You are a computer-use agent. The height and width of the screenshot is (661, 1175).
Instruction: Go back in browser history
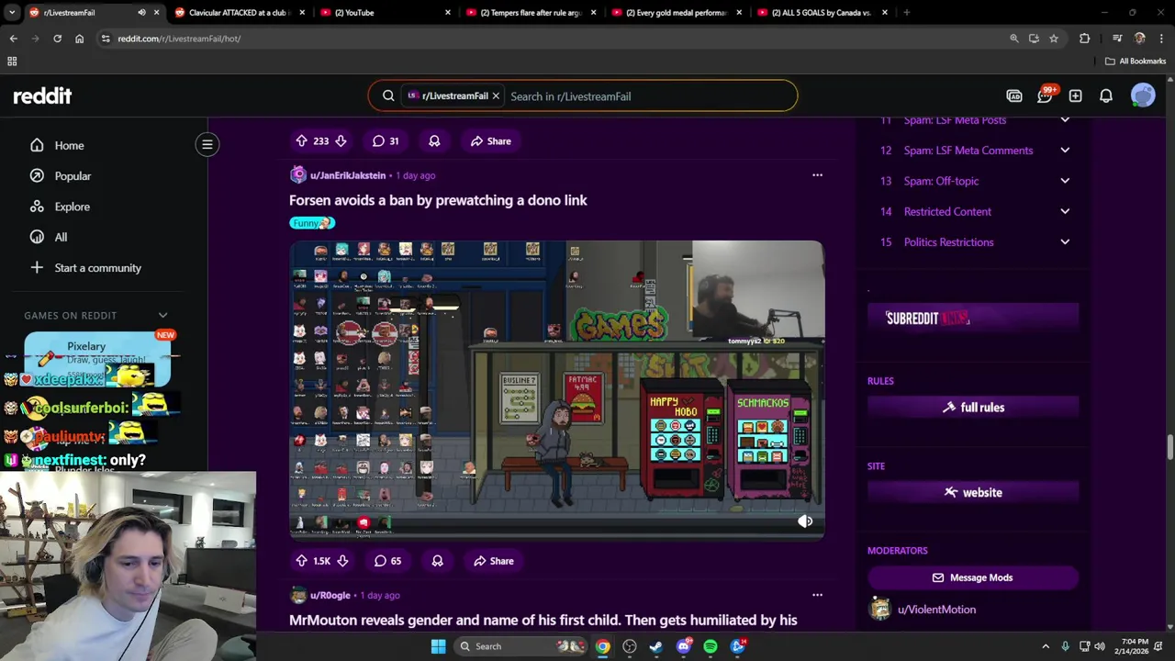13,39
